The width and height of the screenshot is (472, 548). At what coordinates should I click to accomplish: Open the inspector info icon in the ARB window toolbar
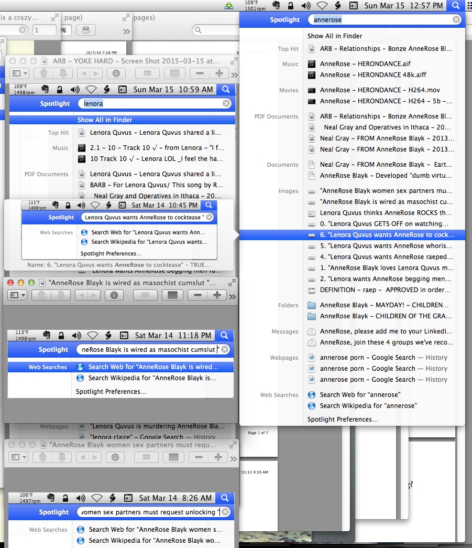coord(116,73)
